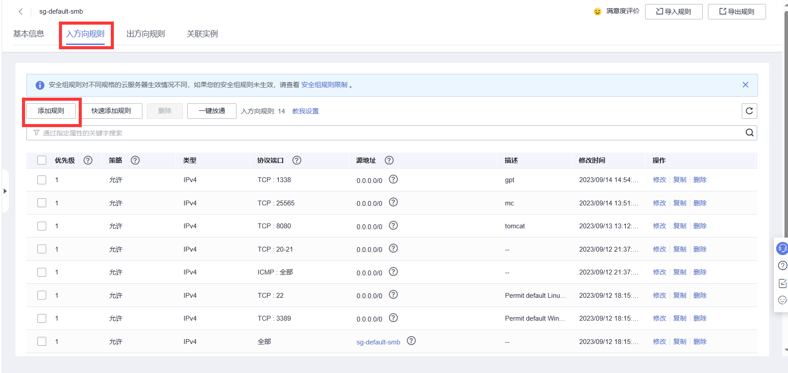Check the TCP 20-21 rule checkbox

(42, 249)
